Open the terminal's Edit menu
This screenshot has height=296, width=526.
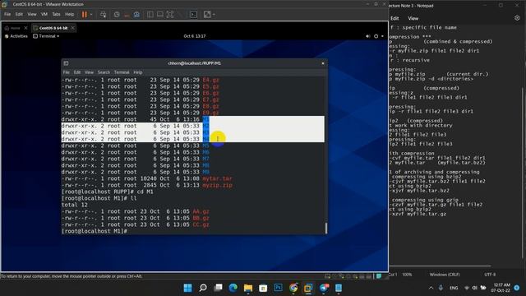pos(77,72)
